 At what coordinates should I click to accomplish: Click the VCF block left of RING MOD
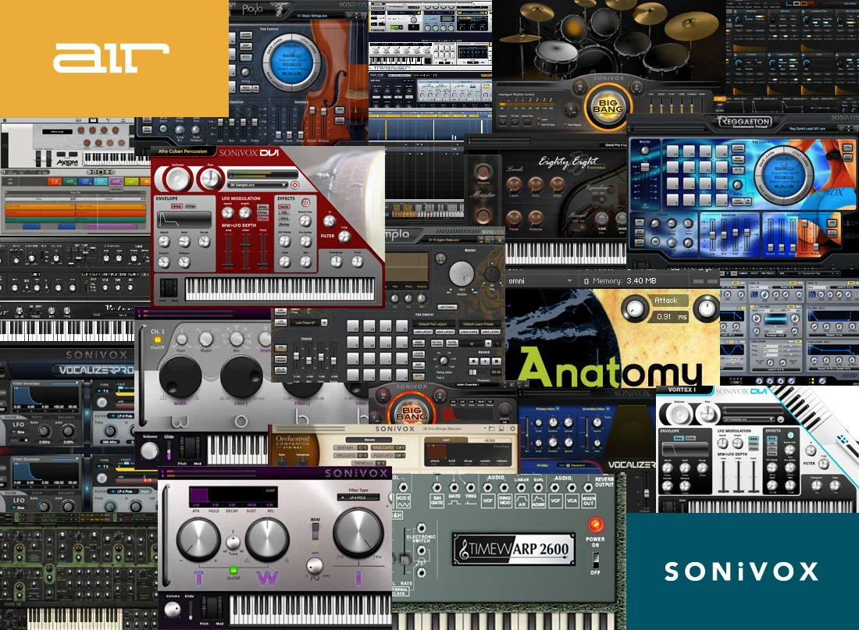pyautogui.click(x=487, y=500)
